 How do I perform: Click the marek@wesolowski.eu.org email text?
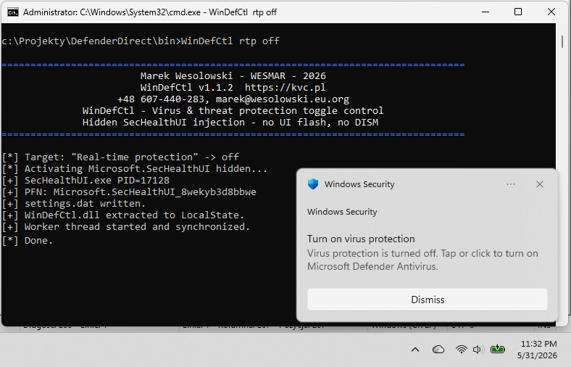click(282, 99)
